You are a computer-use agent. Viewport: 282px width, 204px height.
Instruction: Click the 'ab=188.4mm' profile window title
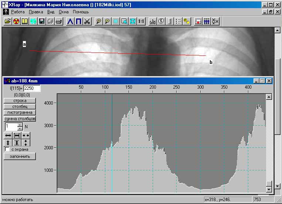(24, 81)
